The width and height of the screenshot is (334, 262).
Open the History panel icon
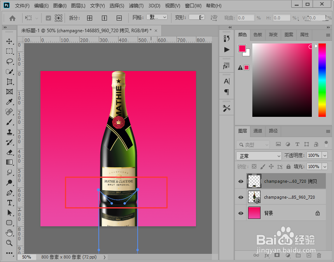click(227, 39)
